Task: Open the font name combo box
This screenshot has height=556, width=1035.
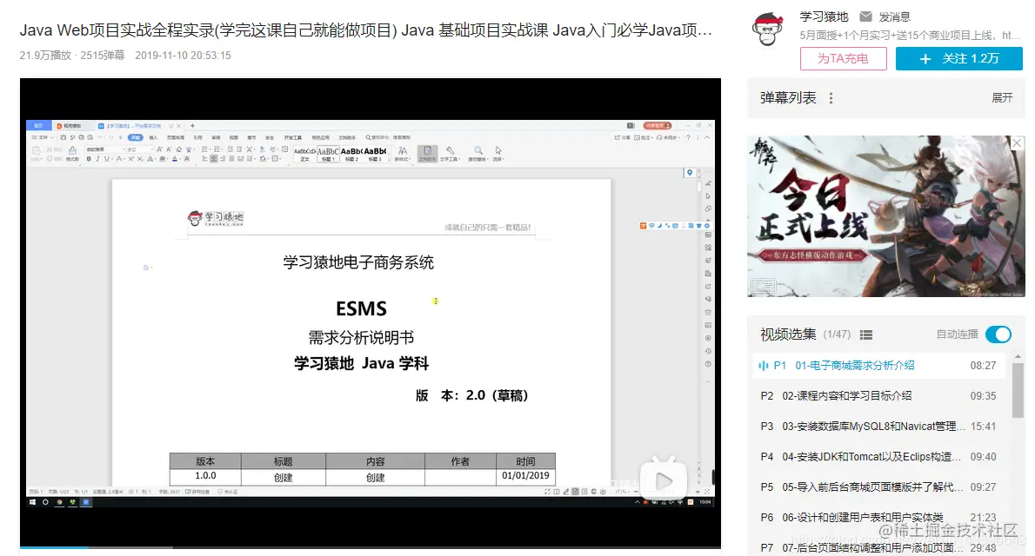Action: (105, 149)
